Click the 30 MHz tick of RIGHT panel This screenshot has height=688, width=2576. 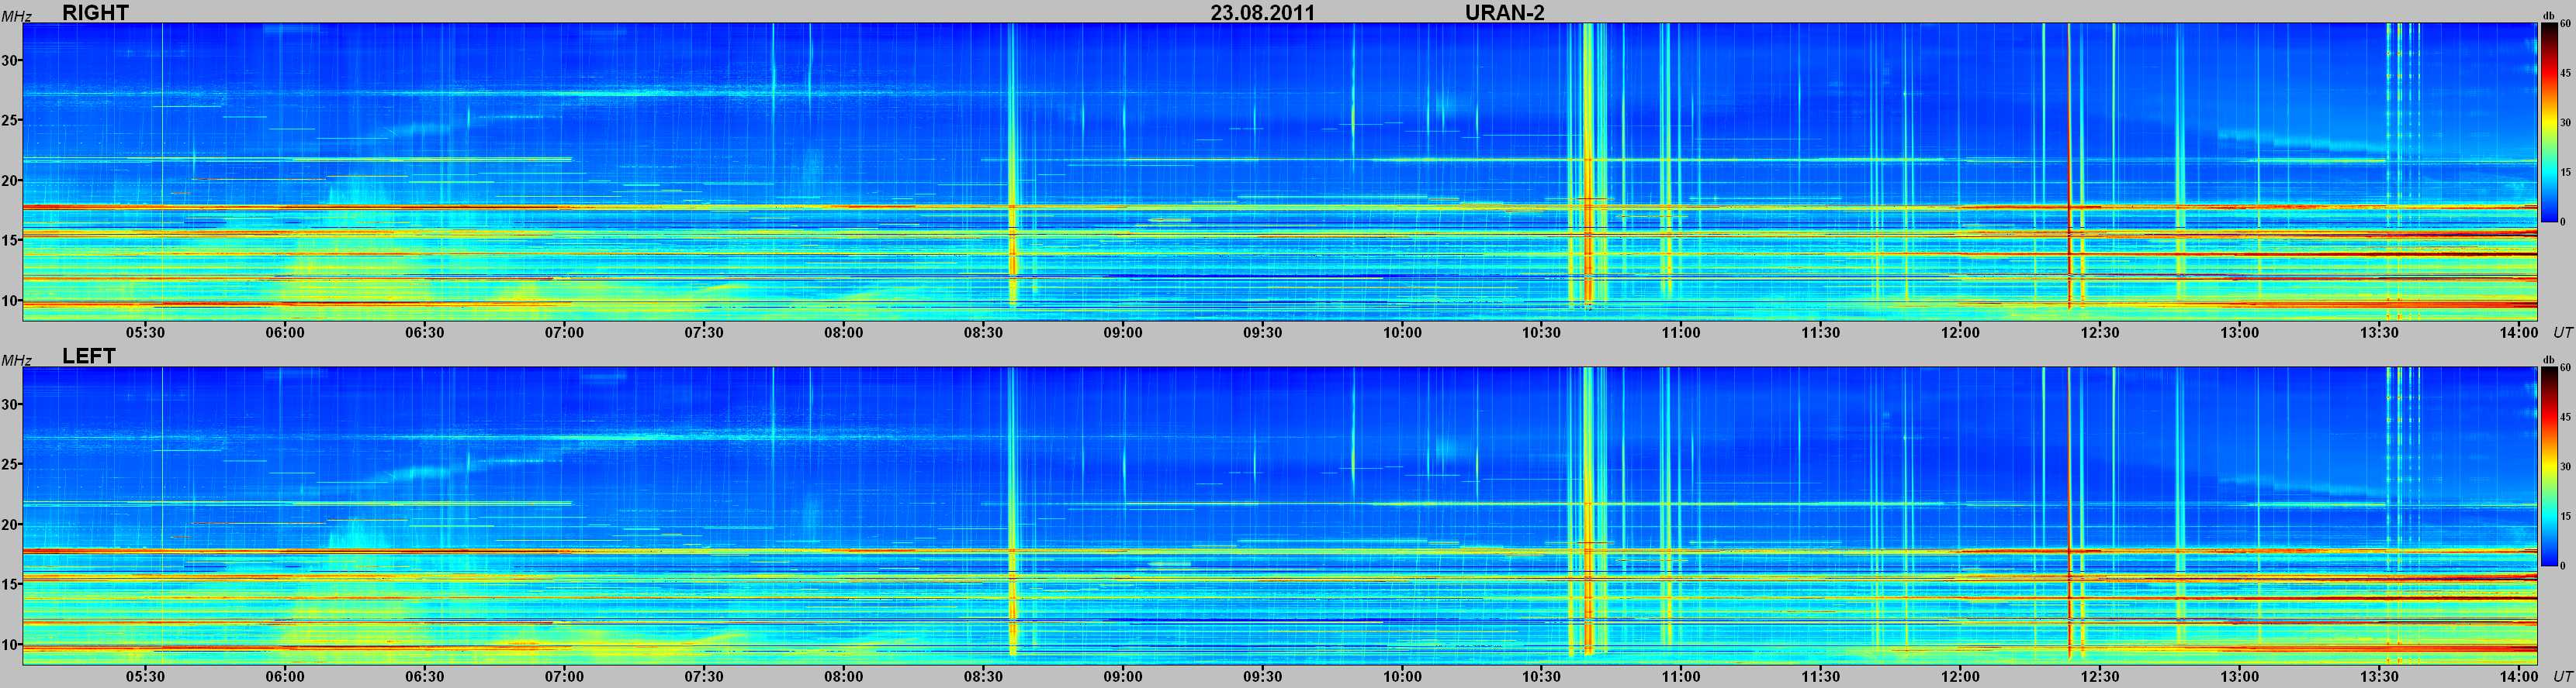[x=10, y=61]
